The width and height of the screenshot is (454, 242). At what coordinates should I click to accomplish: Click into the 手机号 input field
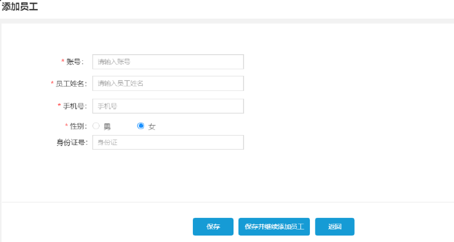168,106
